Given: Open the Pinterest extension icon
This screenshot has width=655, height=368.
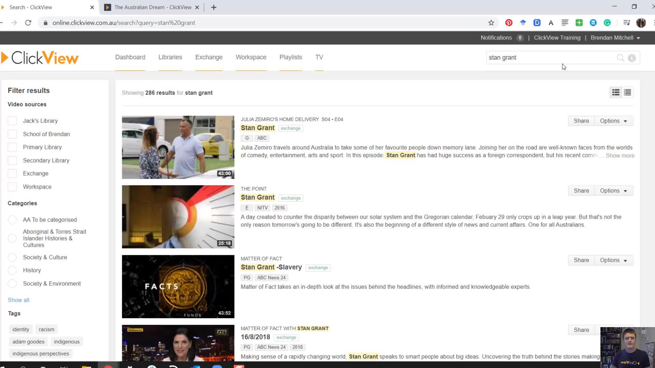Looking at the screenshot, I should 509,23.
